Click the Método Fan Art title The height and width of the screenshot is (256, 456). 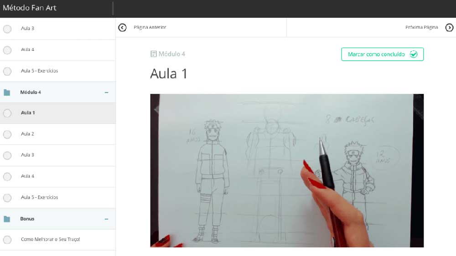point(29,8)
